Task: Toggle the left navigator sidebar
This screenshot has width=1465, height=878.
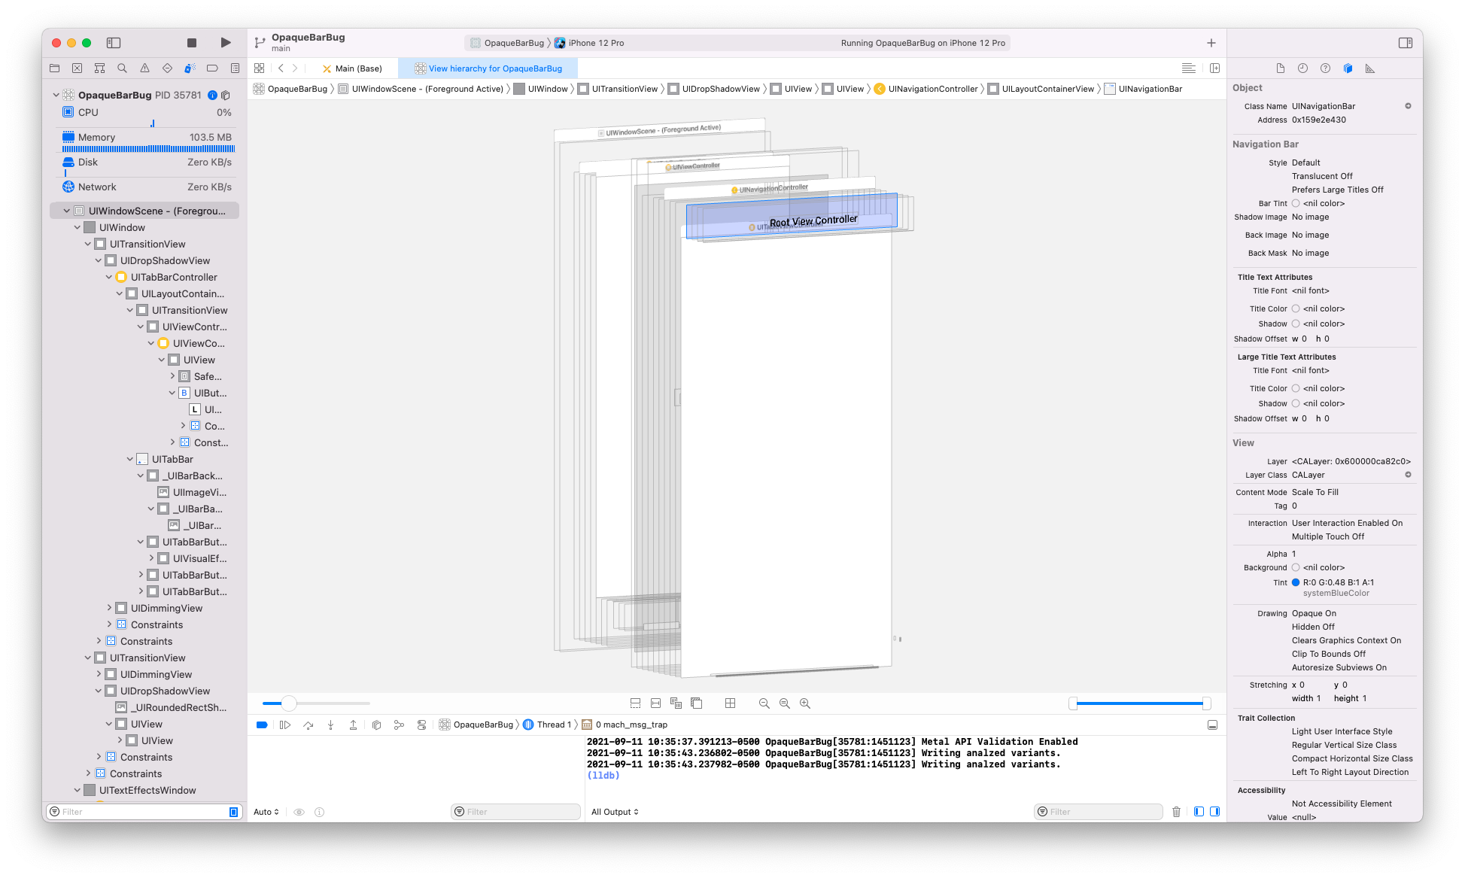Action: (x=114, y=43)
